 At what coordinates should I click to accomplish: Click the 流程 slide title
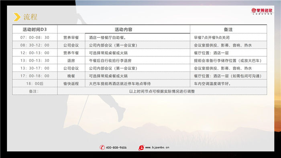click(x=30, y=17)
